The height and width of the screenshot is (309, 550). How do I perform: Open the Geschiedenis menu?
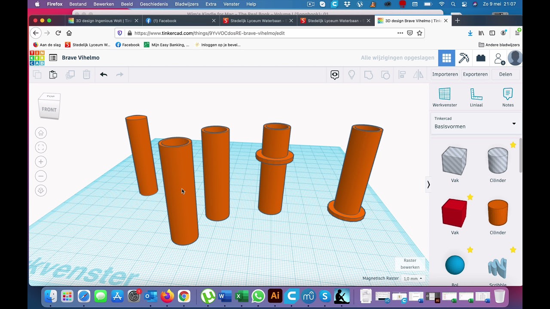click(x=154, y=4)
